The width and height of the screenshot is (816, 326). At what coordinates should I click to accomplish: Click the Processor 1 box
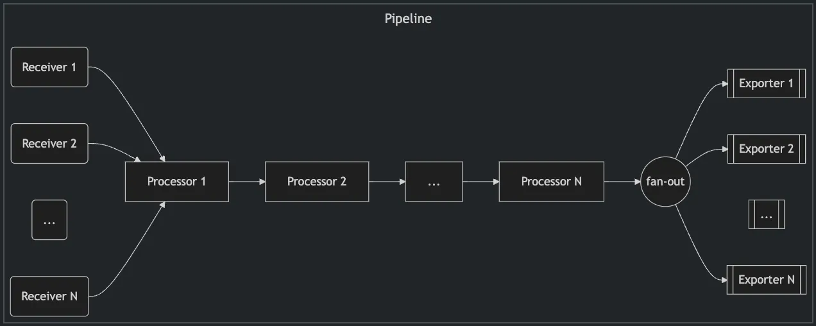176,182
